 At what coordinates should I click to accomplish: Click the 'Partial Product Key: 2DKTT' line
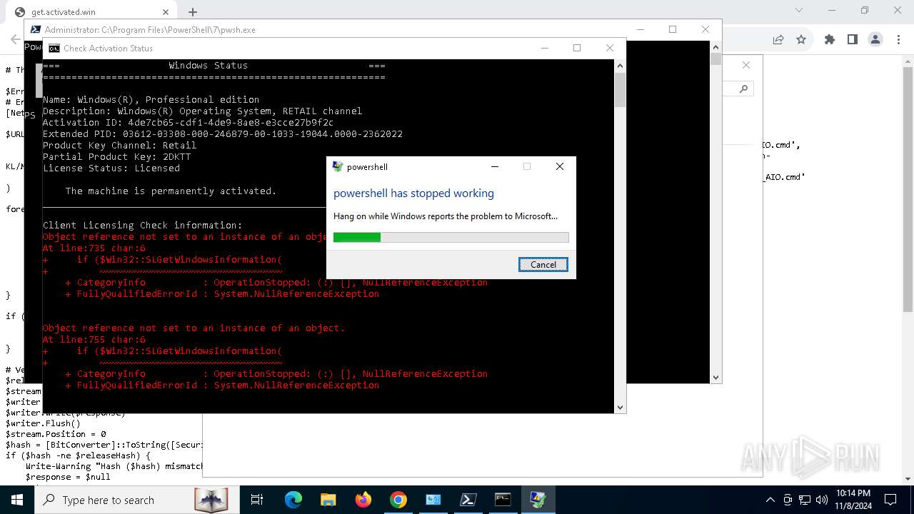tap(117, 157)
